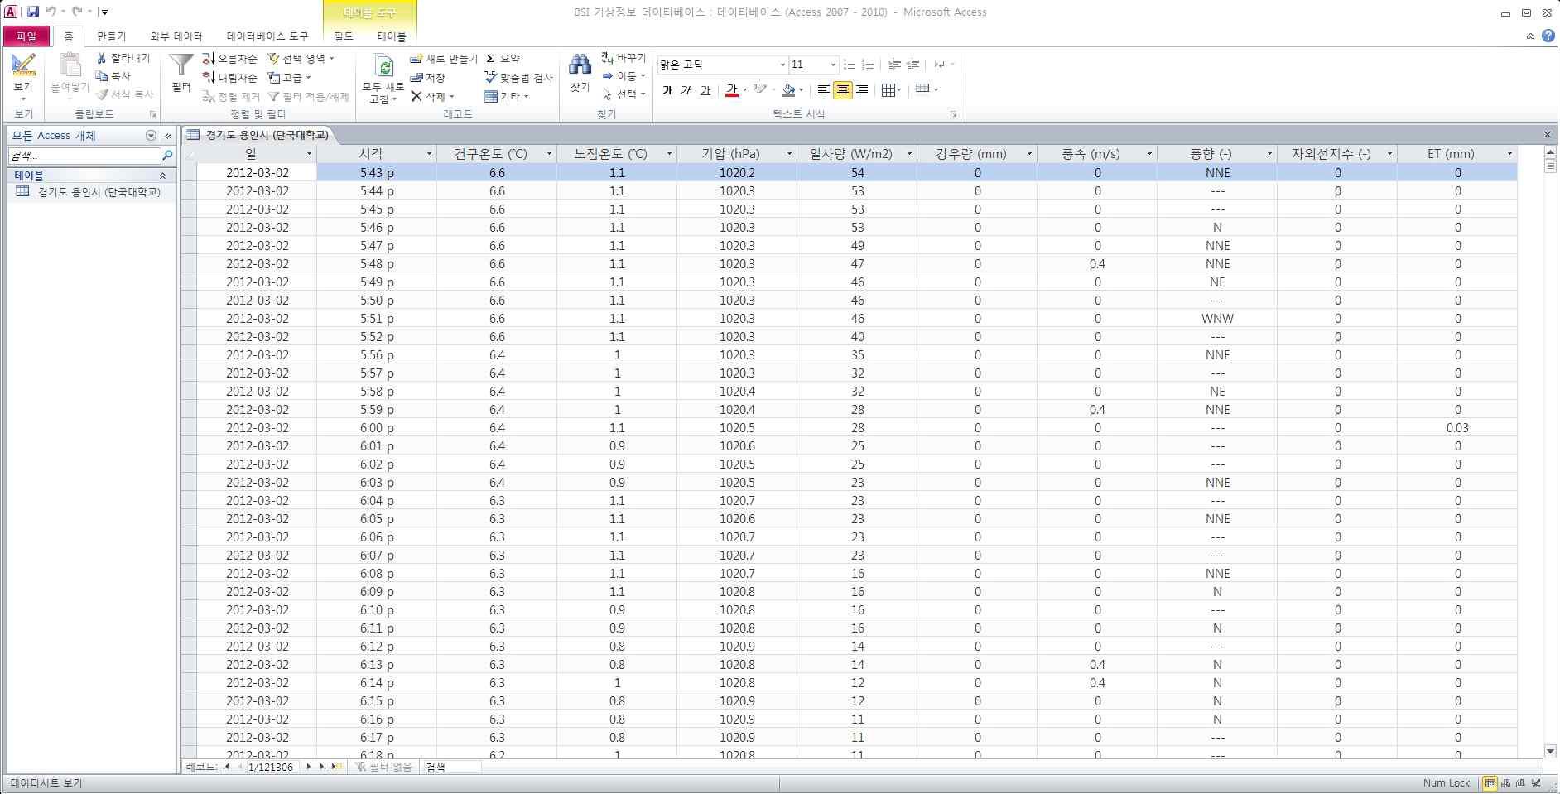Screen dimensions: 1560x794
Task: Click the navigation pane search box
Action: click(x=84, y=155)
